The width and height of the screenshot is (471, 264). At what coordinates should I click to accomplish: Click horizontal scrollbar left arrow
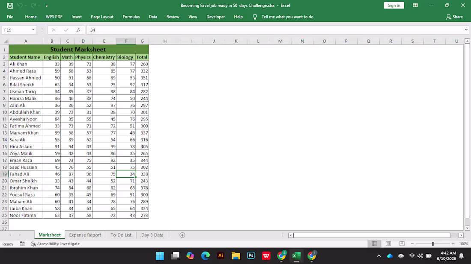point(290,235)
